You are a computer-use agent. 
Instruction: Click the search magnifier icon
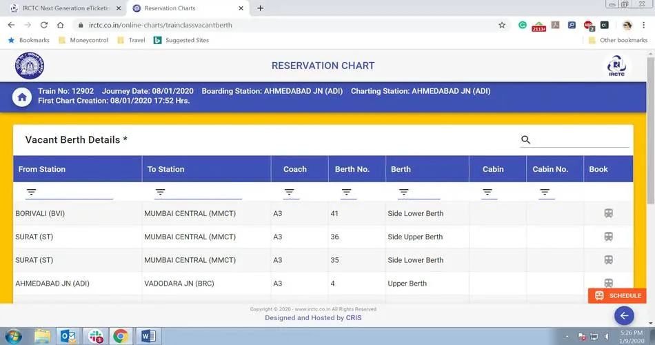[525, 140]
